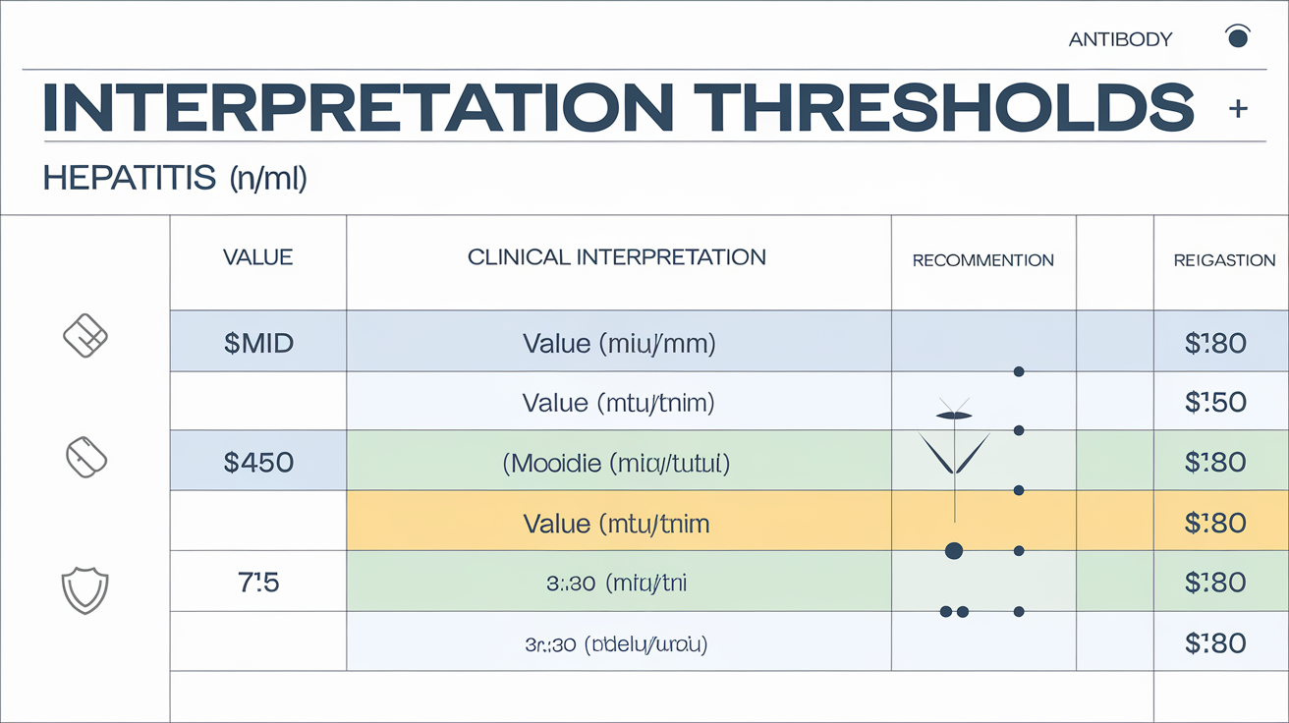Click the double dot marker in last row

[x=954, y=611]
